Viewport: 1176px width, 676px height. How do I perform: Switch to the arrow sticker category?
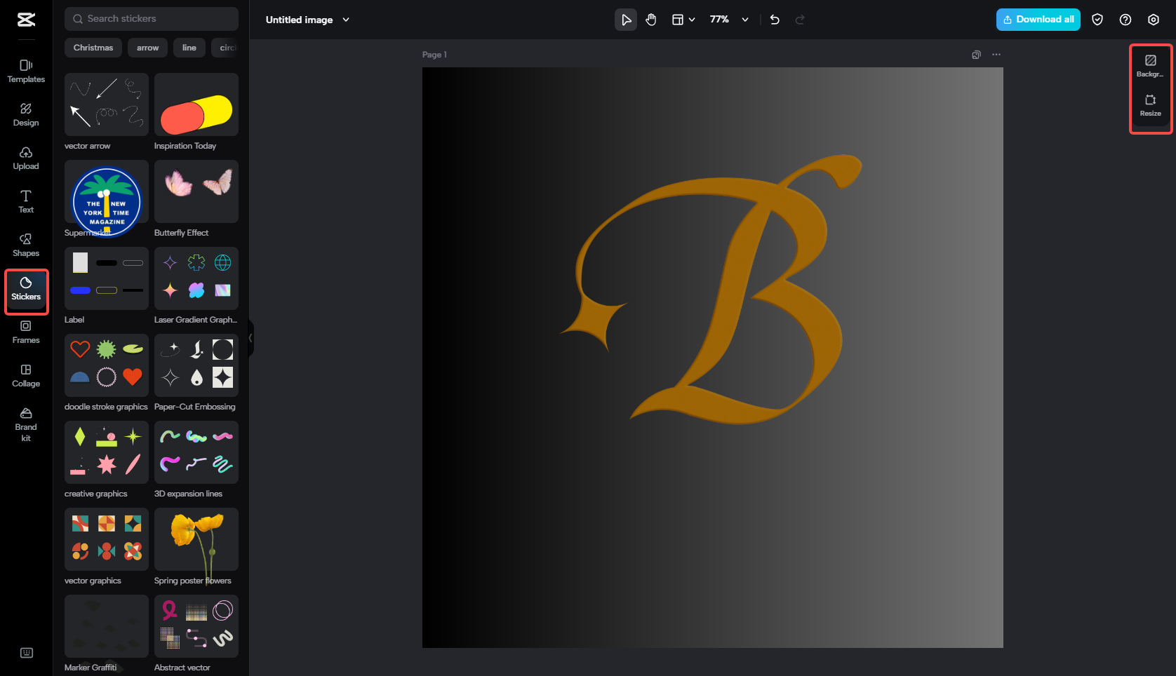tap(147, 47)
